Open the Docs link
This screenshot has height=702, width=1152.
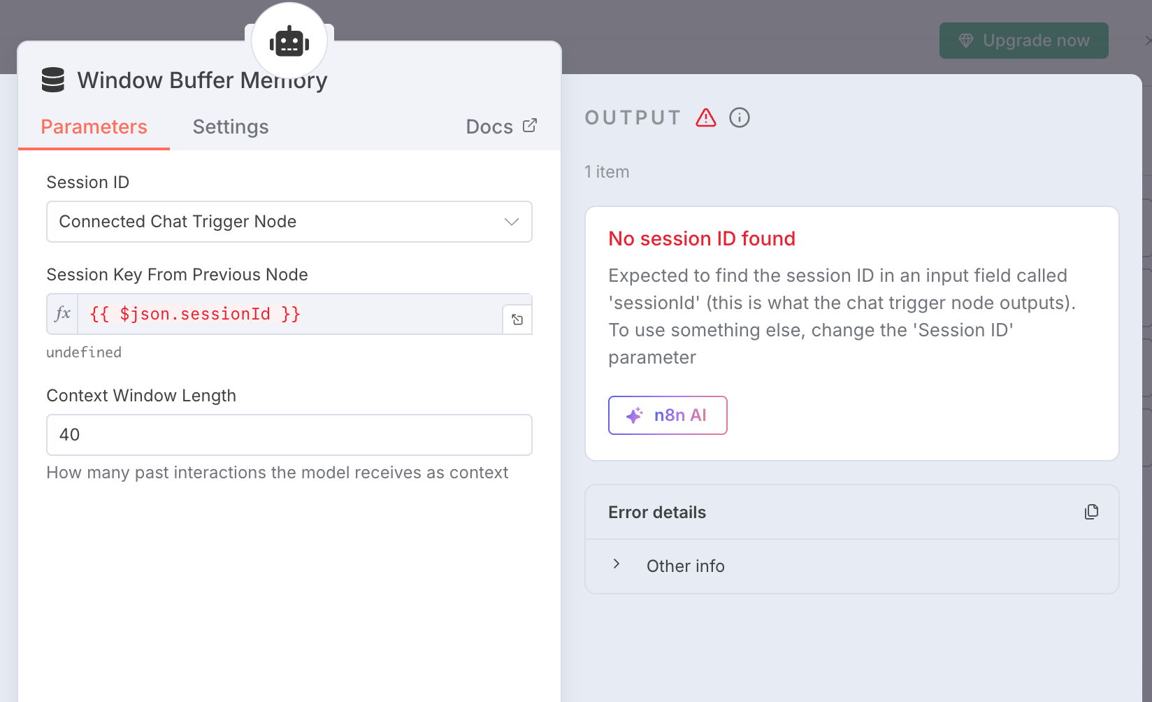(x=489, y=127)
